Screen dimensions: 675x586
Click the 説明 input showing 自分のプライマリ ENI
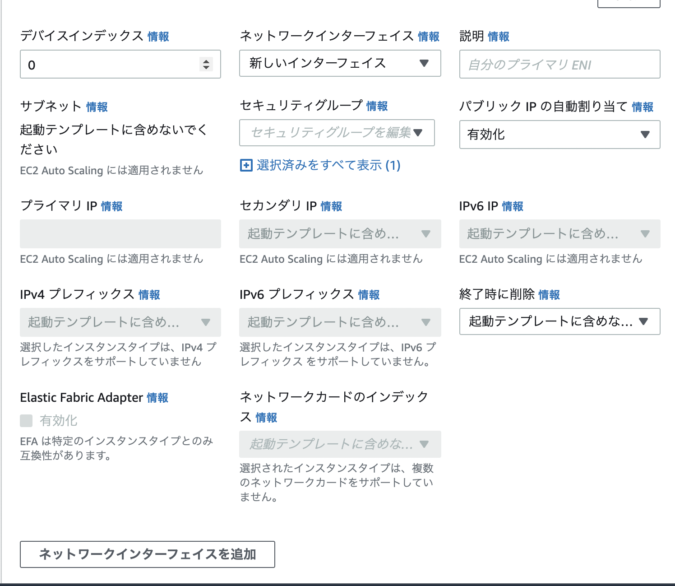(559, 64)
